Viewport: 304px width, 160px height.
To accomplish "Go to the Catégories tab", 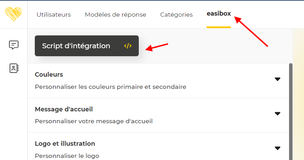I will [x=176, y=15].
